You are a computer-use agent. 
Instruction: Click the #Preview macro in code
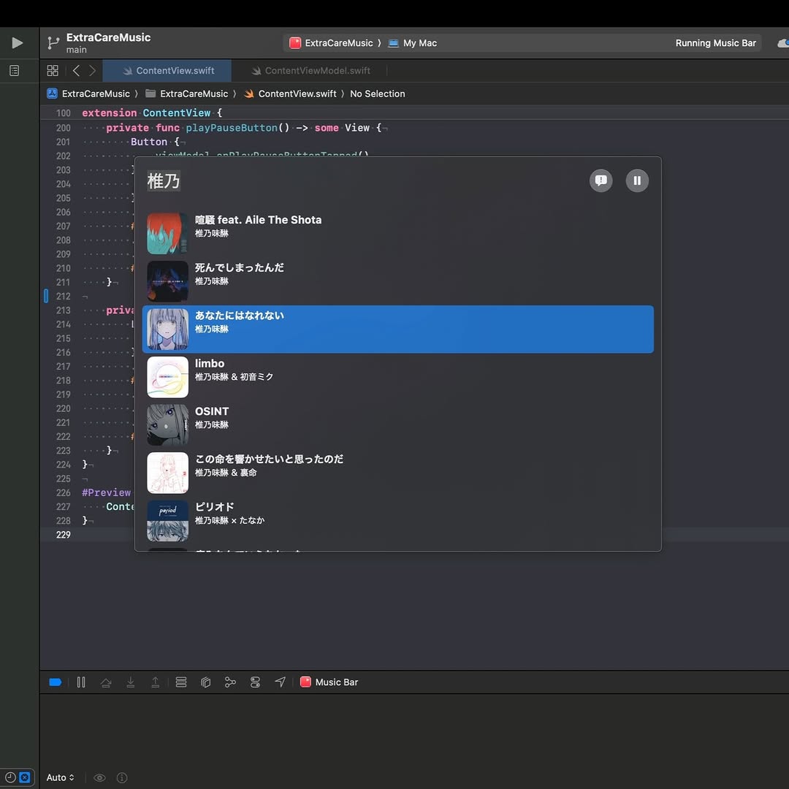106,492
